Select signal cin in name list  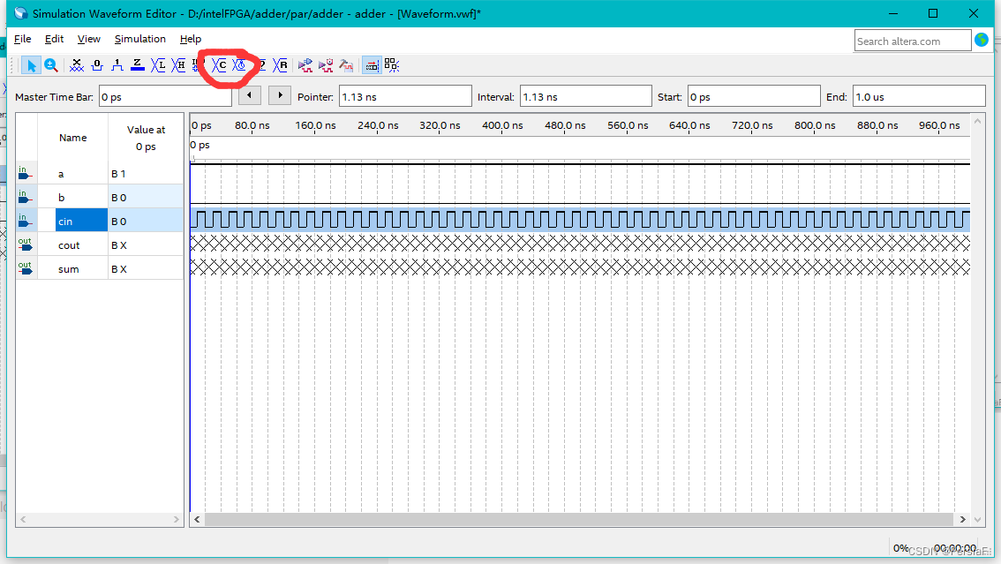click(81, 221)
